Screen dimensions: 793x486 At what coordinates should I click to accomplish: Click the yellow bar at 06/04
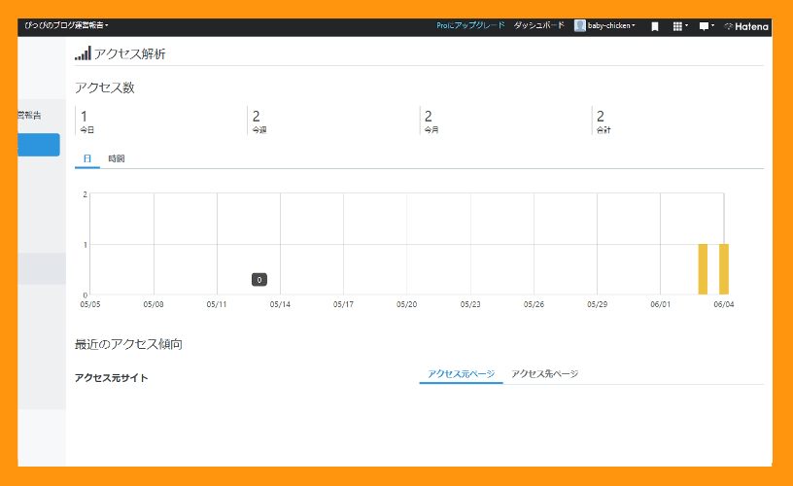pos(724,269)
